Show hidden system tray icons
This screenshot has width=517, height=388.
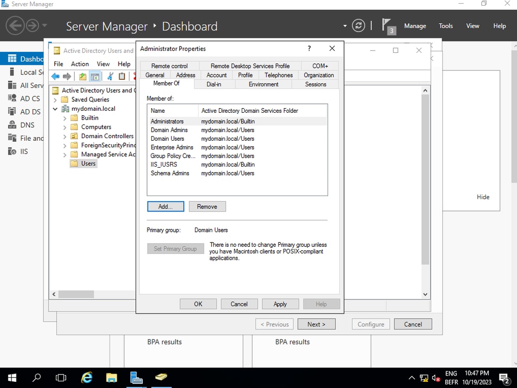point(412,378)
